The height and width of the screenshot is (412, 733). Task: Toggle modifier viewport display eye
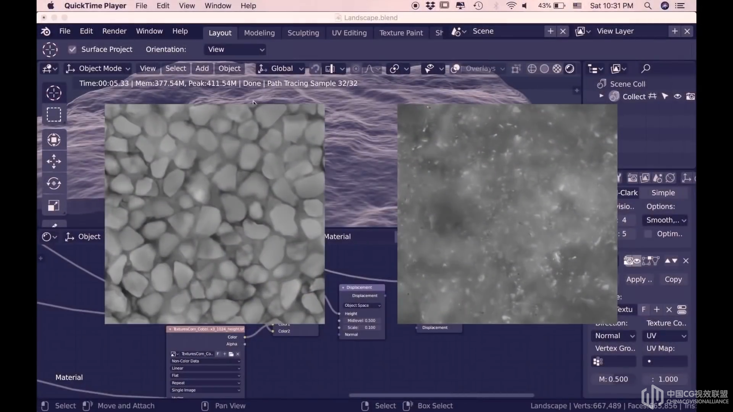tap(637, 261)
